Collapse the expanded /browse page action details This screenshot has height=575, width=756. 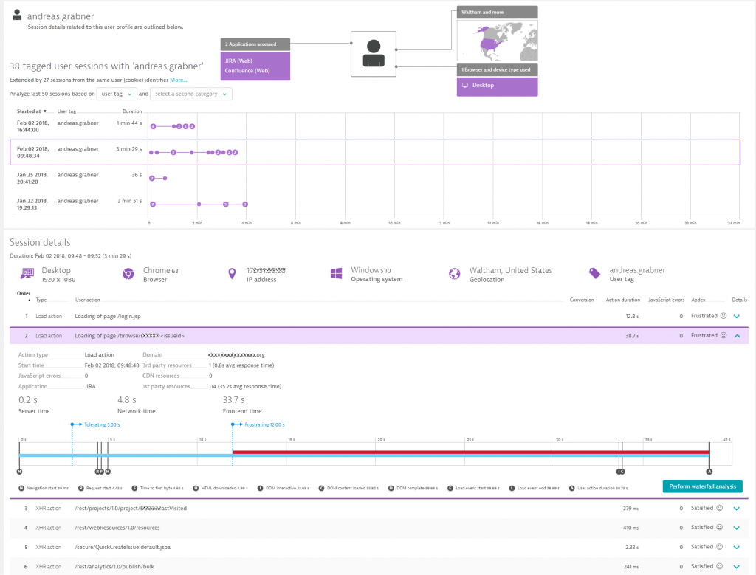tap(736, 335)
